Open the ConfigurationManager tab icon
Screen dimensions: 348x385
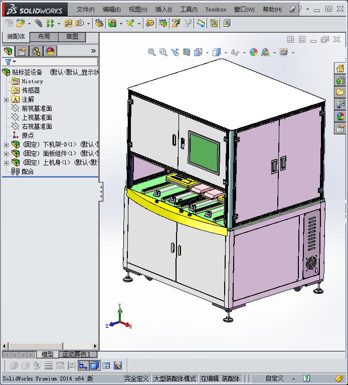click(x=36, y=51)
